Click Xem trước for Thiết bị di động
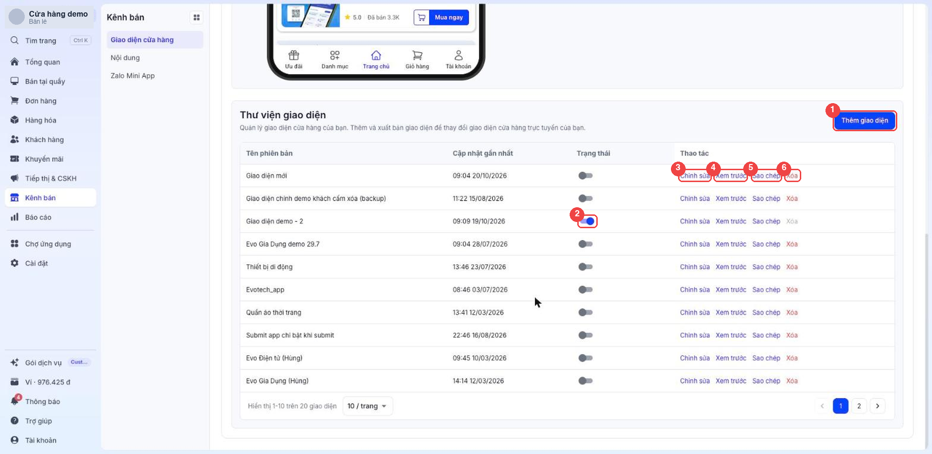932x454 pixels. click(731, 267)
